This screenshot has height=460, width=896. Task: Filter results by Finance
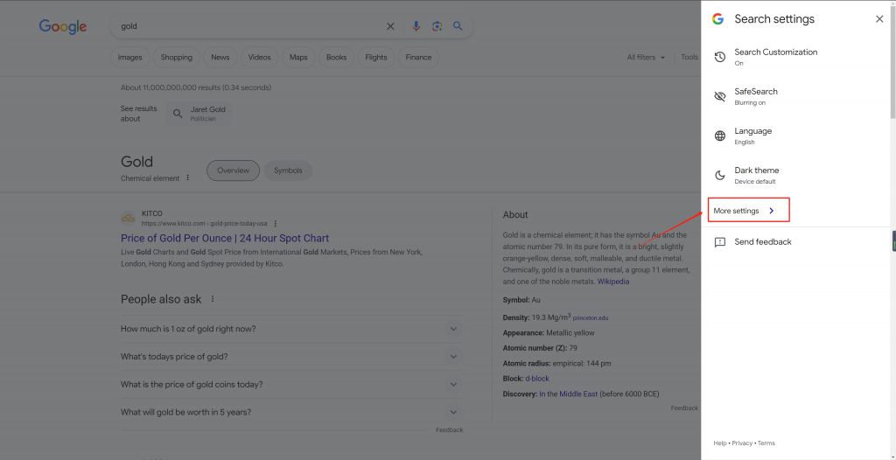tap(418, 57)
